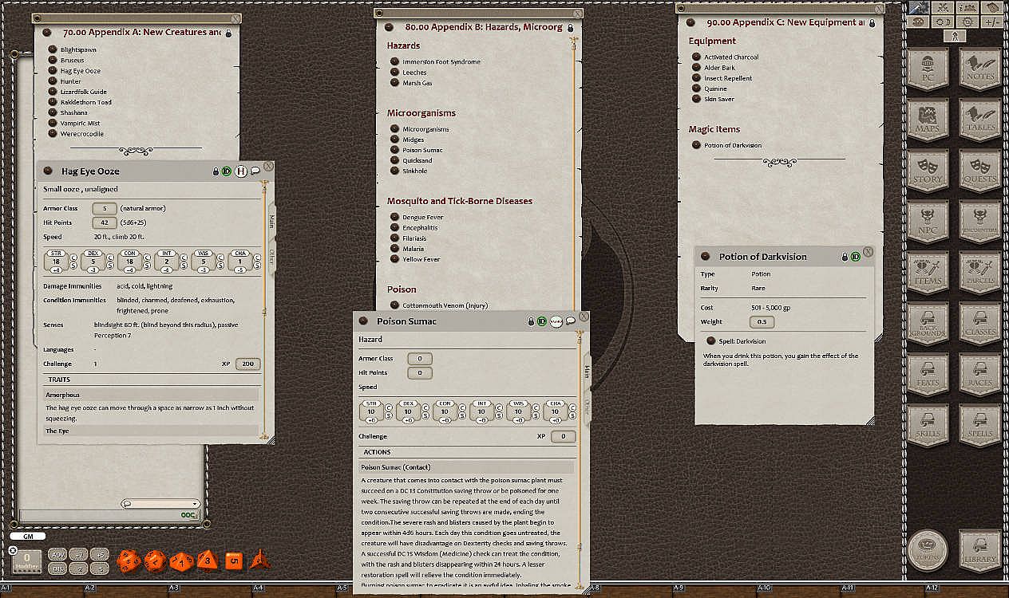
Task: Click the Library button
Action: click(x=979, y=550)
